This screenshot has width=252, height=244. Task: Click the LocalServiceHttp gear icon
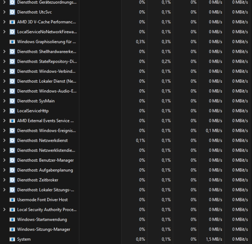click(12, 111)
